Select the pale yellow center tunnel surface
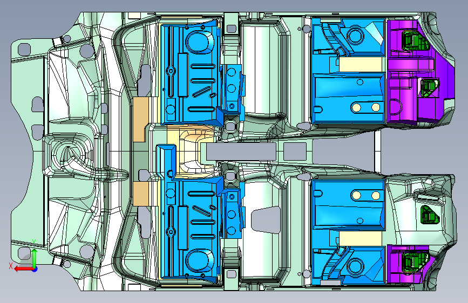The image size is (468, 303). (x=189, y=152)
